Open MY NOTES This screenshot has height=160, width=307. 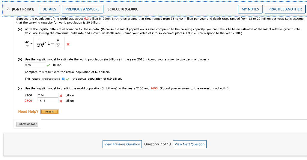250,9
